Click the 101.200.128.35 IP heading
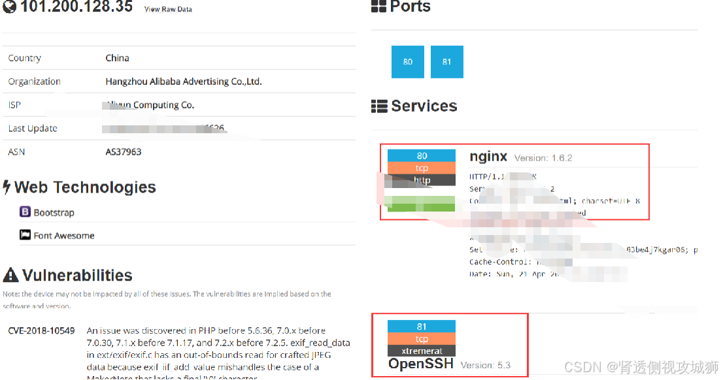Viewport: 721px width, 380px height. [76, 7]
